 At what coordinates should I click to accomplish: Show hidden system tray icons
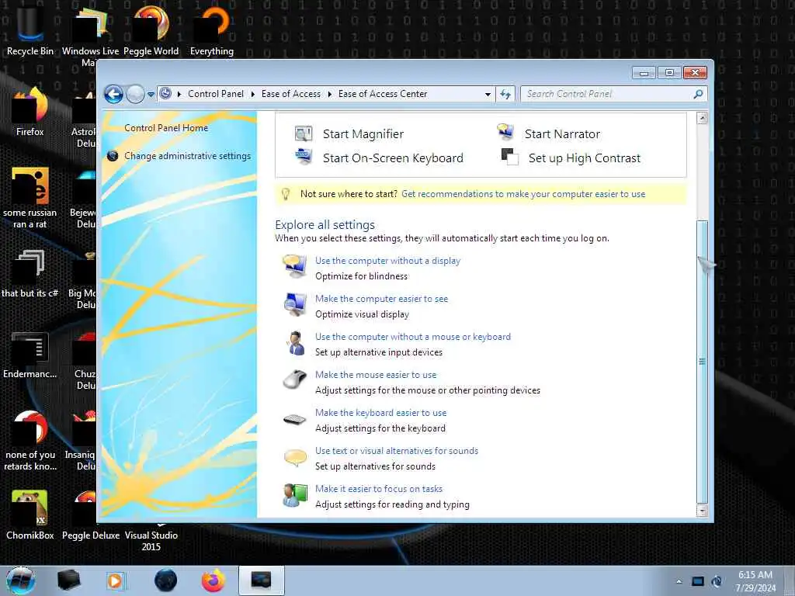point(679,581)
